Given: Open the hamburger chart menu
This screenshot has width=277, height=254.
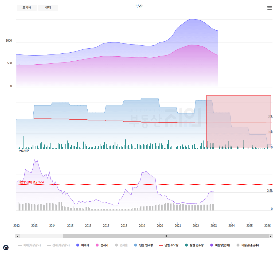Looking at the screenshot, I should 270,8.
